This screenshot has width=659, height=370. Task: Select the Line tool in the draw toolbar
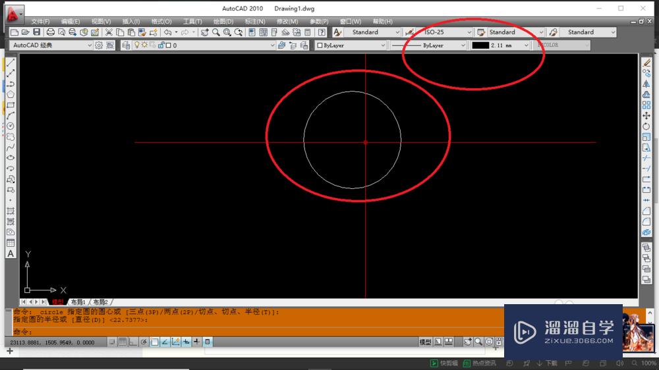(11, 63)
